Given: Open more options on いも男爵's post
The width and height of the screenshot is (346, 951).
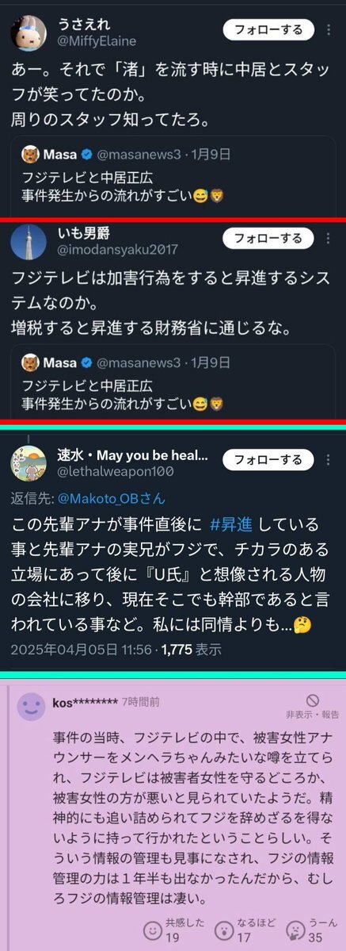Looking at the screenshot, I should coord(329,239).
